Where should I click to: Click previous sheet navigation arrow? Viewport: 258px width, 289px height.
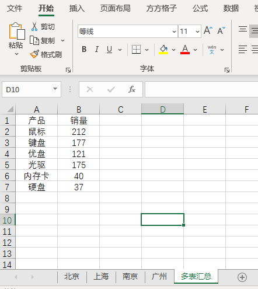tap(16, 277)
